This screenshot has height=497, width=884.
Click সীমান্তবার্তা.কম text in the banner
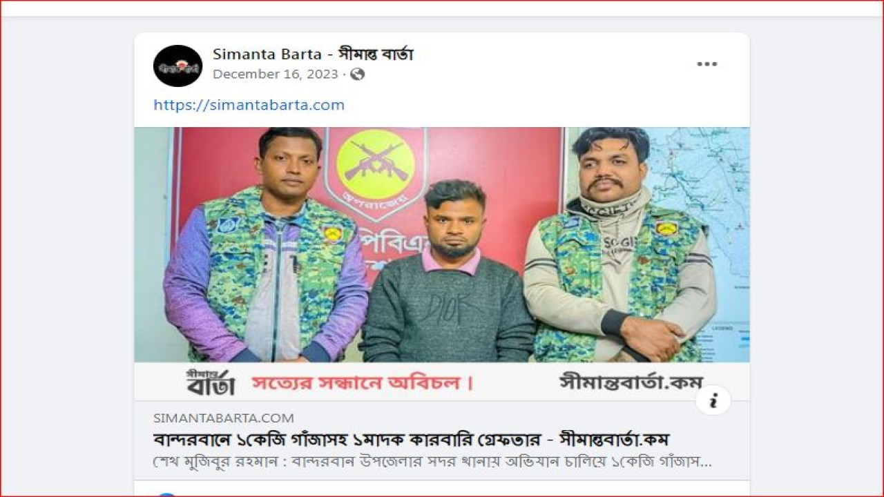coord(631,382)
